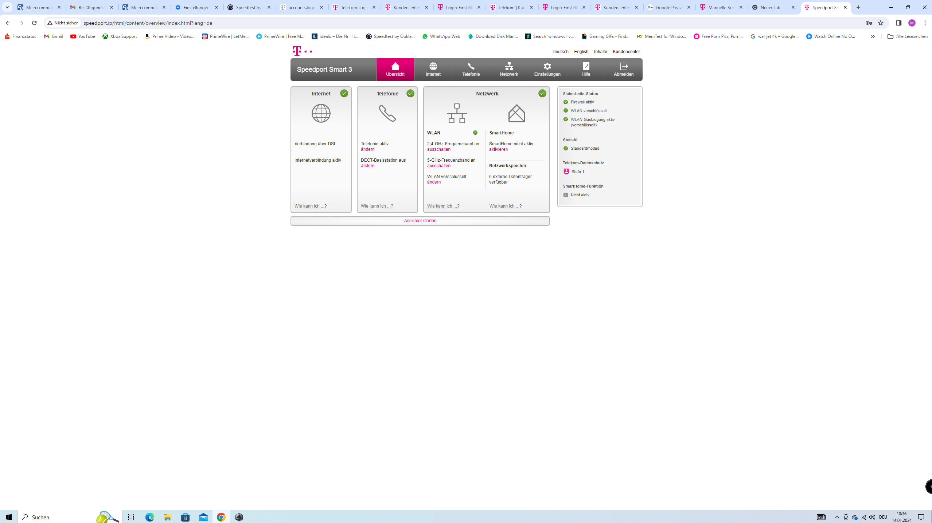932x523 pixels.
Task: Open the tab search dropdown arrow
Action: 7,7
